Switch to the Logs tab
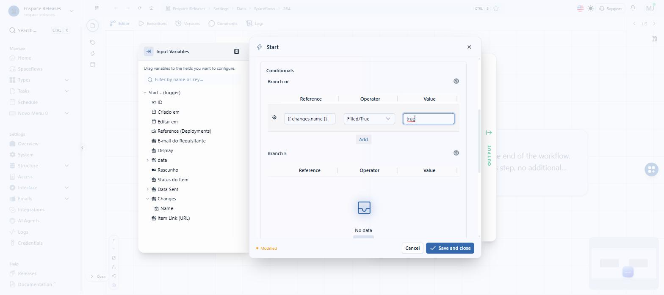This screenshot has width=664, height=295. 255,23
